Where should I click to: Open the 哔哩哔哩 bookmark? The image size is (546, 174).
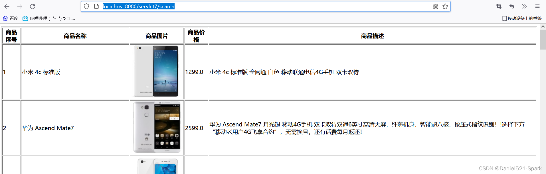coord(49,19)
